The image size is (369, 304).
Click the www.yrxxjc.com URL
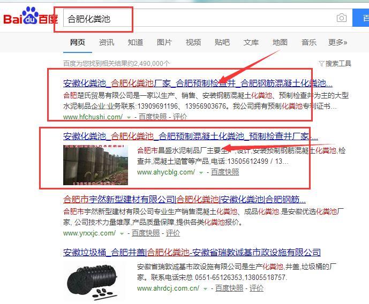point(89,233)
